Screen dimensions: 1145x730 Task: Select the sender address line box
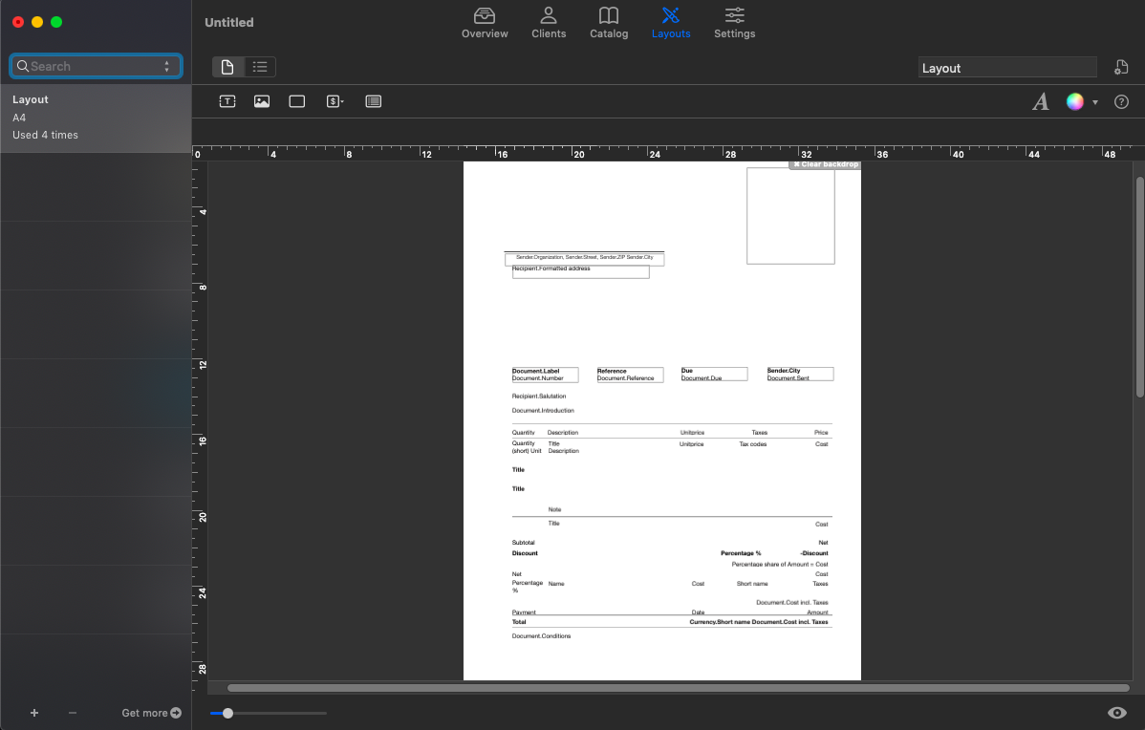pyautogui.click(x=584, y=258)
